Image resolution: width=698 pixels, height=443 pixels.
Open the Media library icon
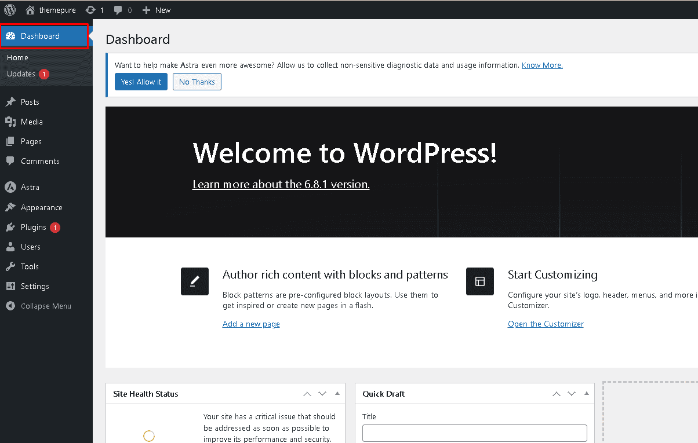point(10,122)
